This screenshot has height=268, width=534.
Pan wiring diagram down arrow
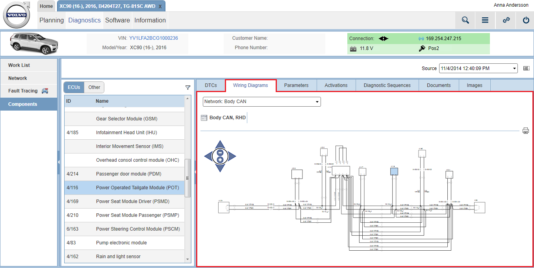click(x=220, y=168)
